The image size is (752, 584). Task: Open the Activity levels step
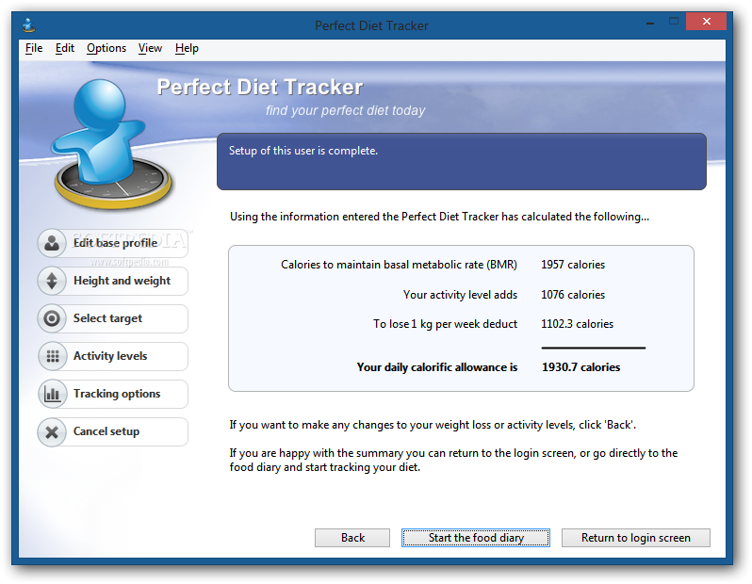[x=113, y=356]
